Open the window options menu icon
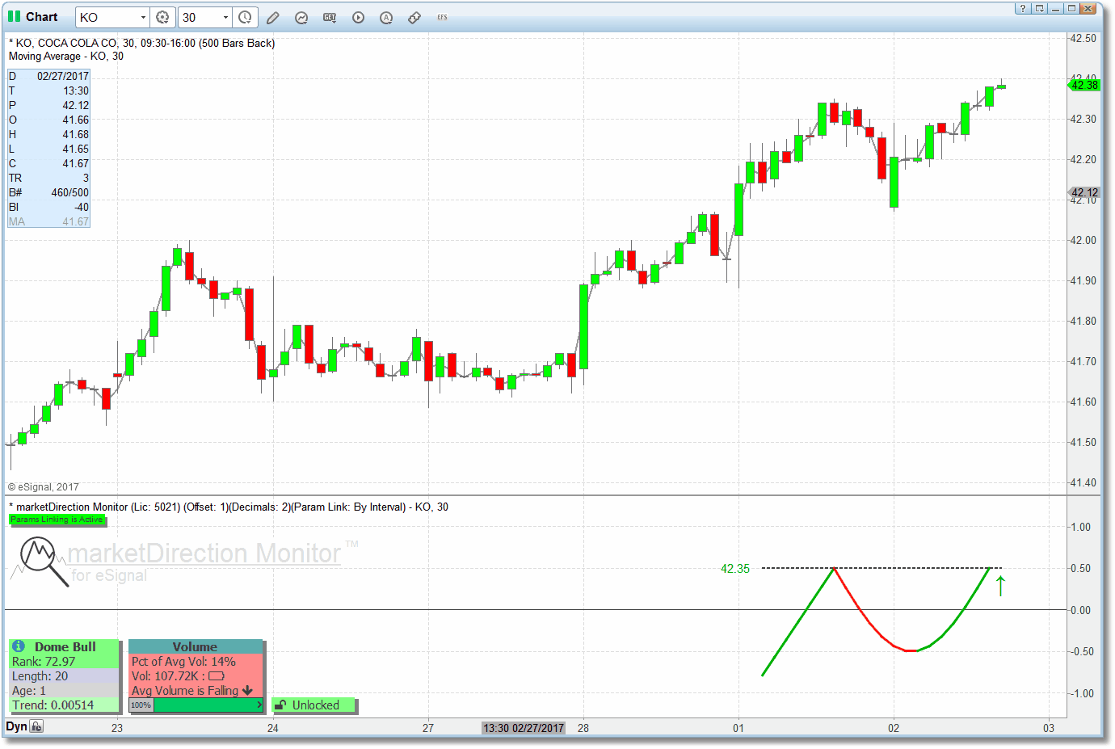This screenshot has height=749, width=1115. coord(1039,8)
